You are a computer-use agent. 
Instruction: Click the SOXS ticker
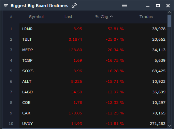[x=28, y=71]
